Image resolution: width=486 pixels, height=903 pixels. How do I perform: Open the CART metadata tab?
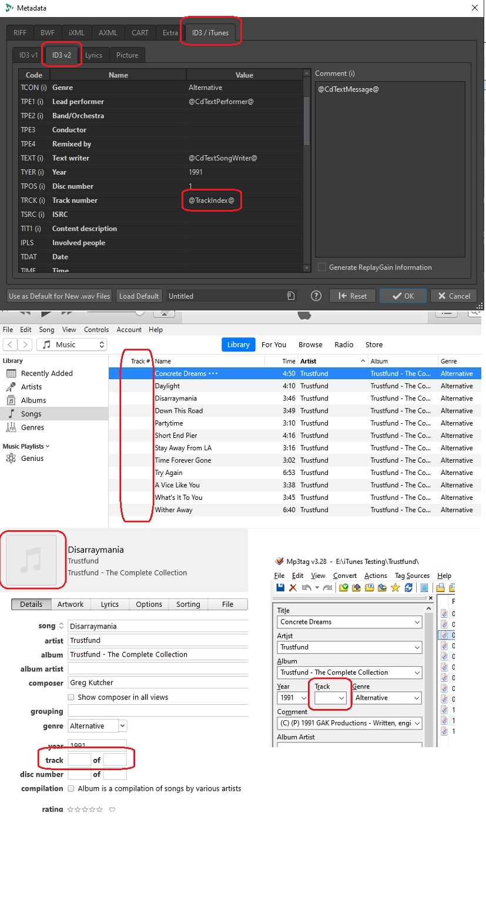click(140, 33)
